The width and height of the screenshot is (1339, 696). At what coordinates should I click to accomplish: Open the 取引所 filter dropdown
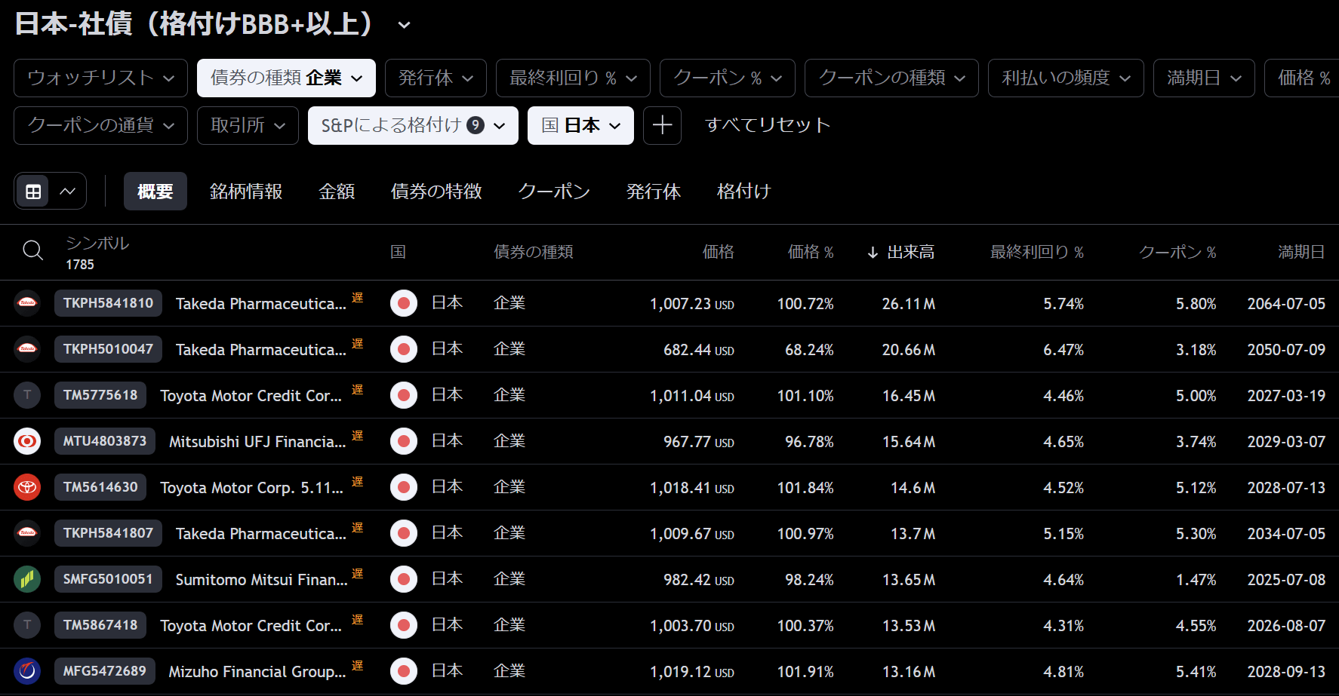click(248, 125)
